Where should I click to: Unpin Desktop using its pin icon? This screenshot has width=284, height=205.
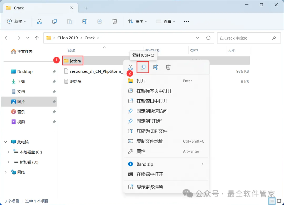[x=54, y=71]
